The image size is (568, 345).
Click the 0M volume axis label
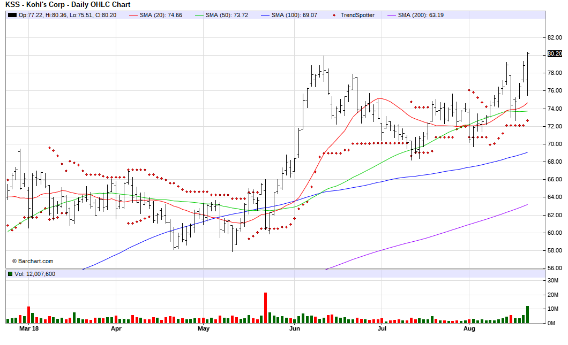point(551,323)
